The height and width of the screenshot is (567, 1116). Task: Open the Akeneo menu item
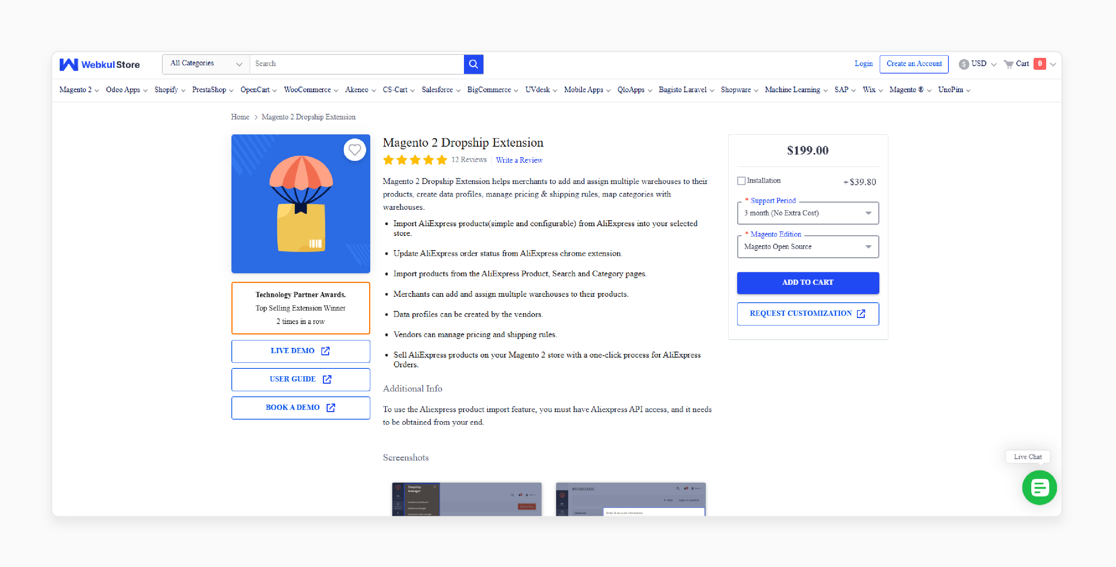coord(361,90)
